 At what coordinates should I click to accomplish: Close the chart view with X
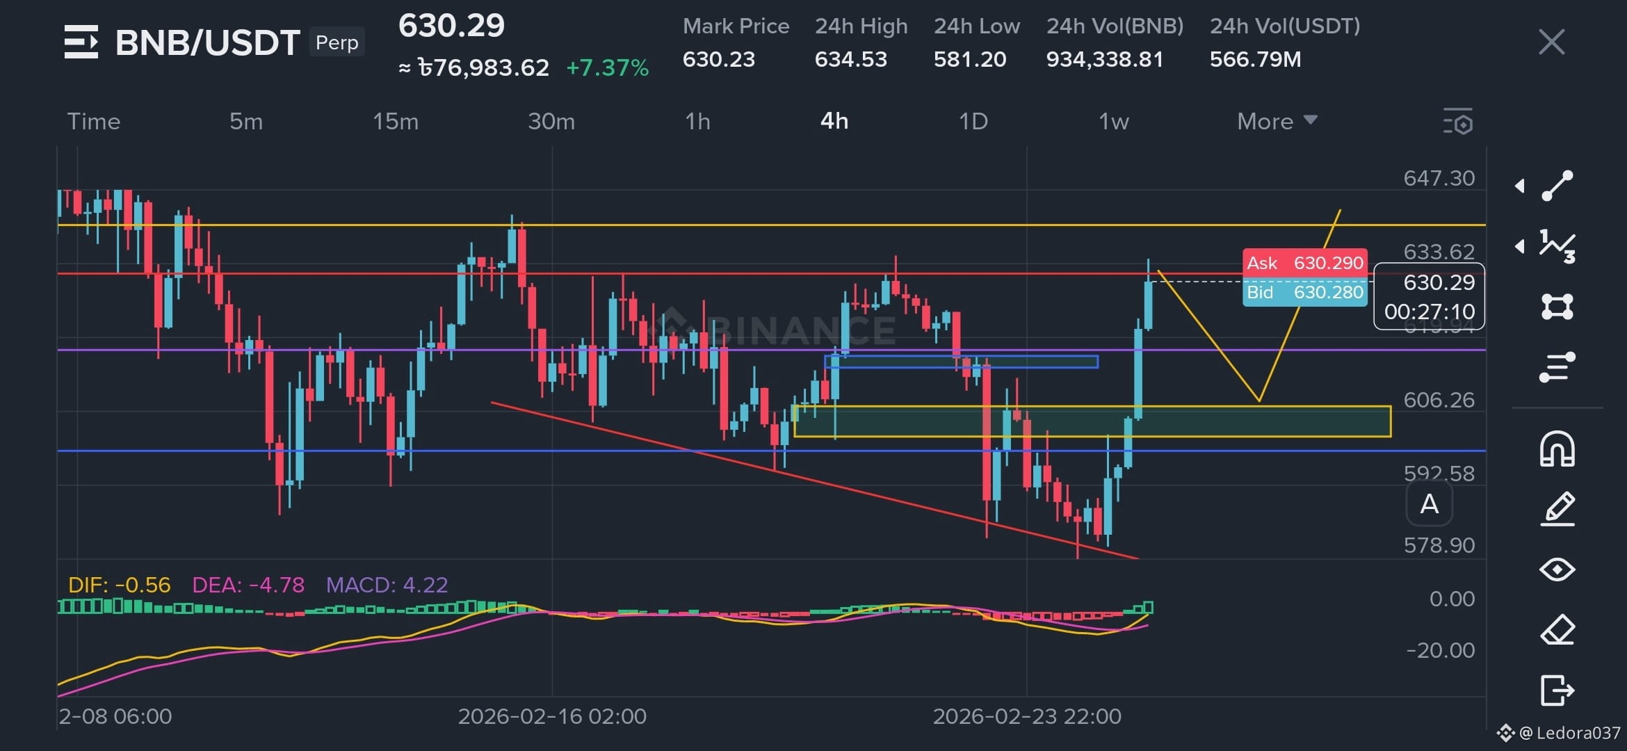(x=1551, y=42)
